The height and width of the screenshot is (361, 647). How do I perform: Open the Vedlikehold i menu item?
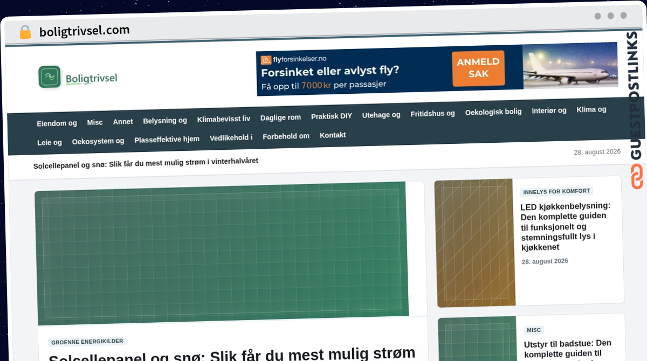click(231, 137)
